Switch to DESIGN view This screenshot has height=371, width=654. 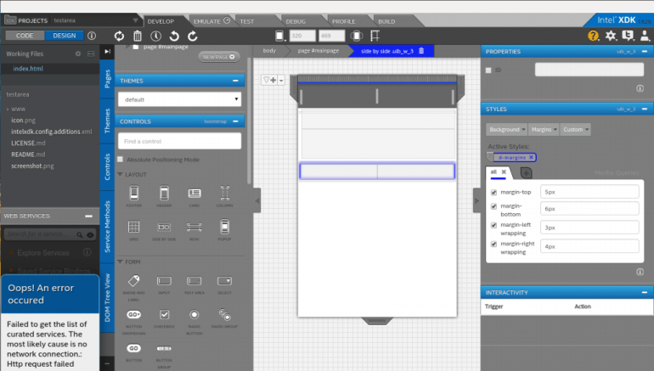[x=65, y=36]
